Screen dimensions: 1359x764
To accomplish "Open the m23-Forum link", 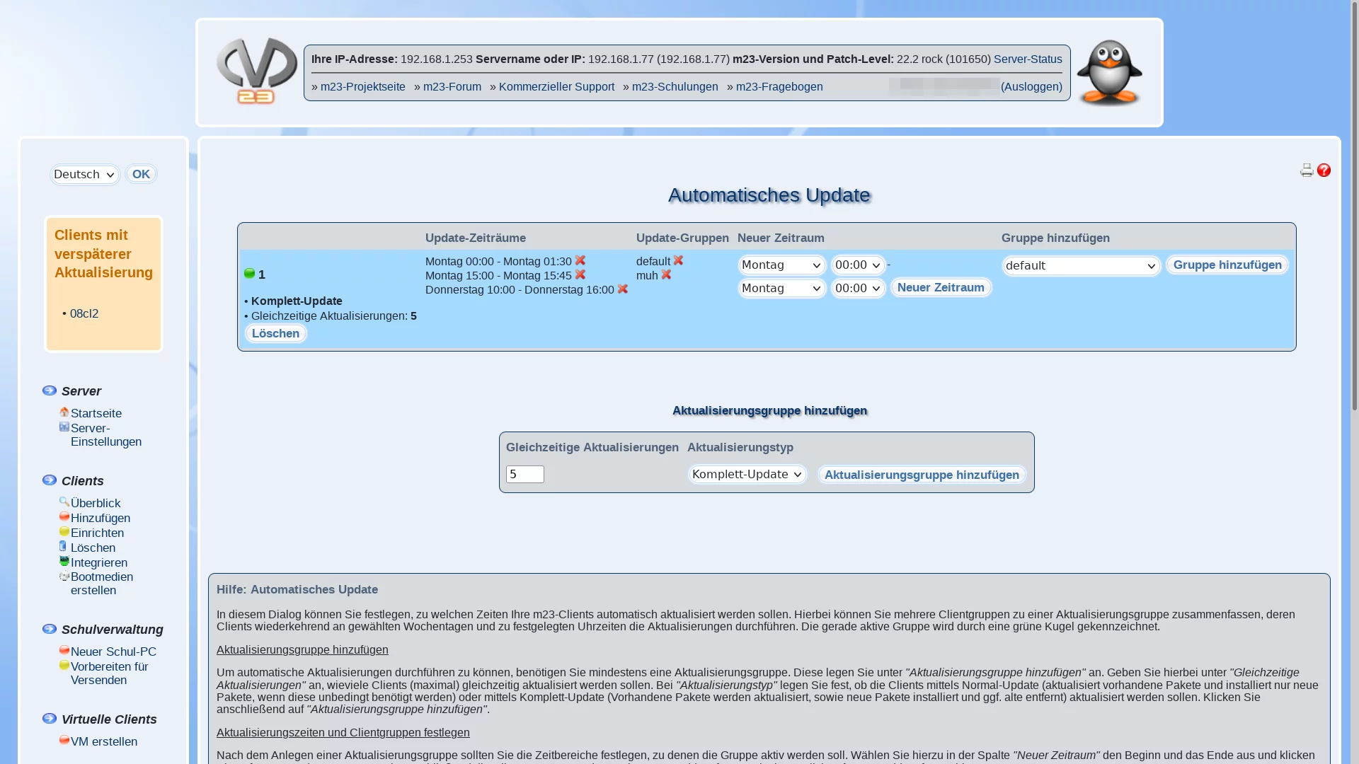I will (452, 86).
